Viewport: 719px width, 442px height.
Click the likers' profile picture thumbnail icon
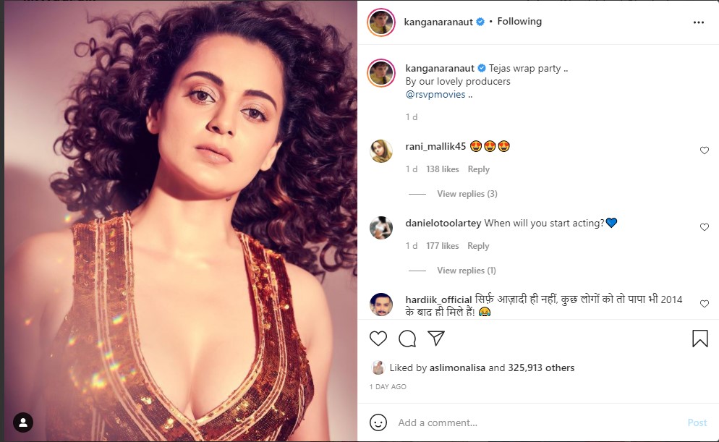point(377,367)
